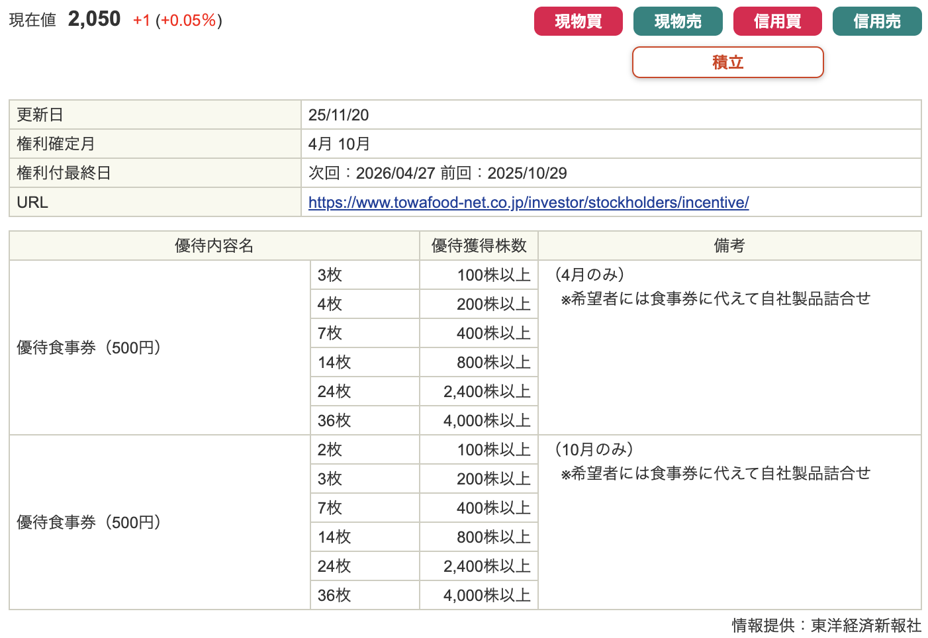Click the current price 2,050 value
Screen dimensions: 928x638
click(x=94, y=19)
